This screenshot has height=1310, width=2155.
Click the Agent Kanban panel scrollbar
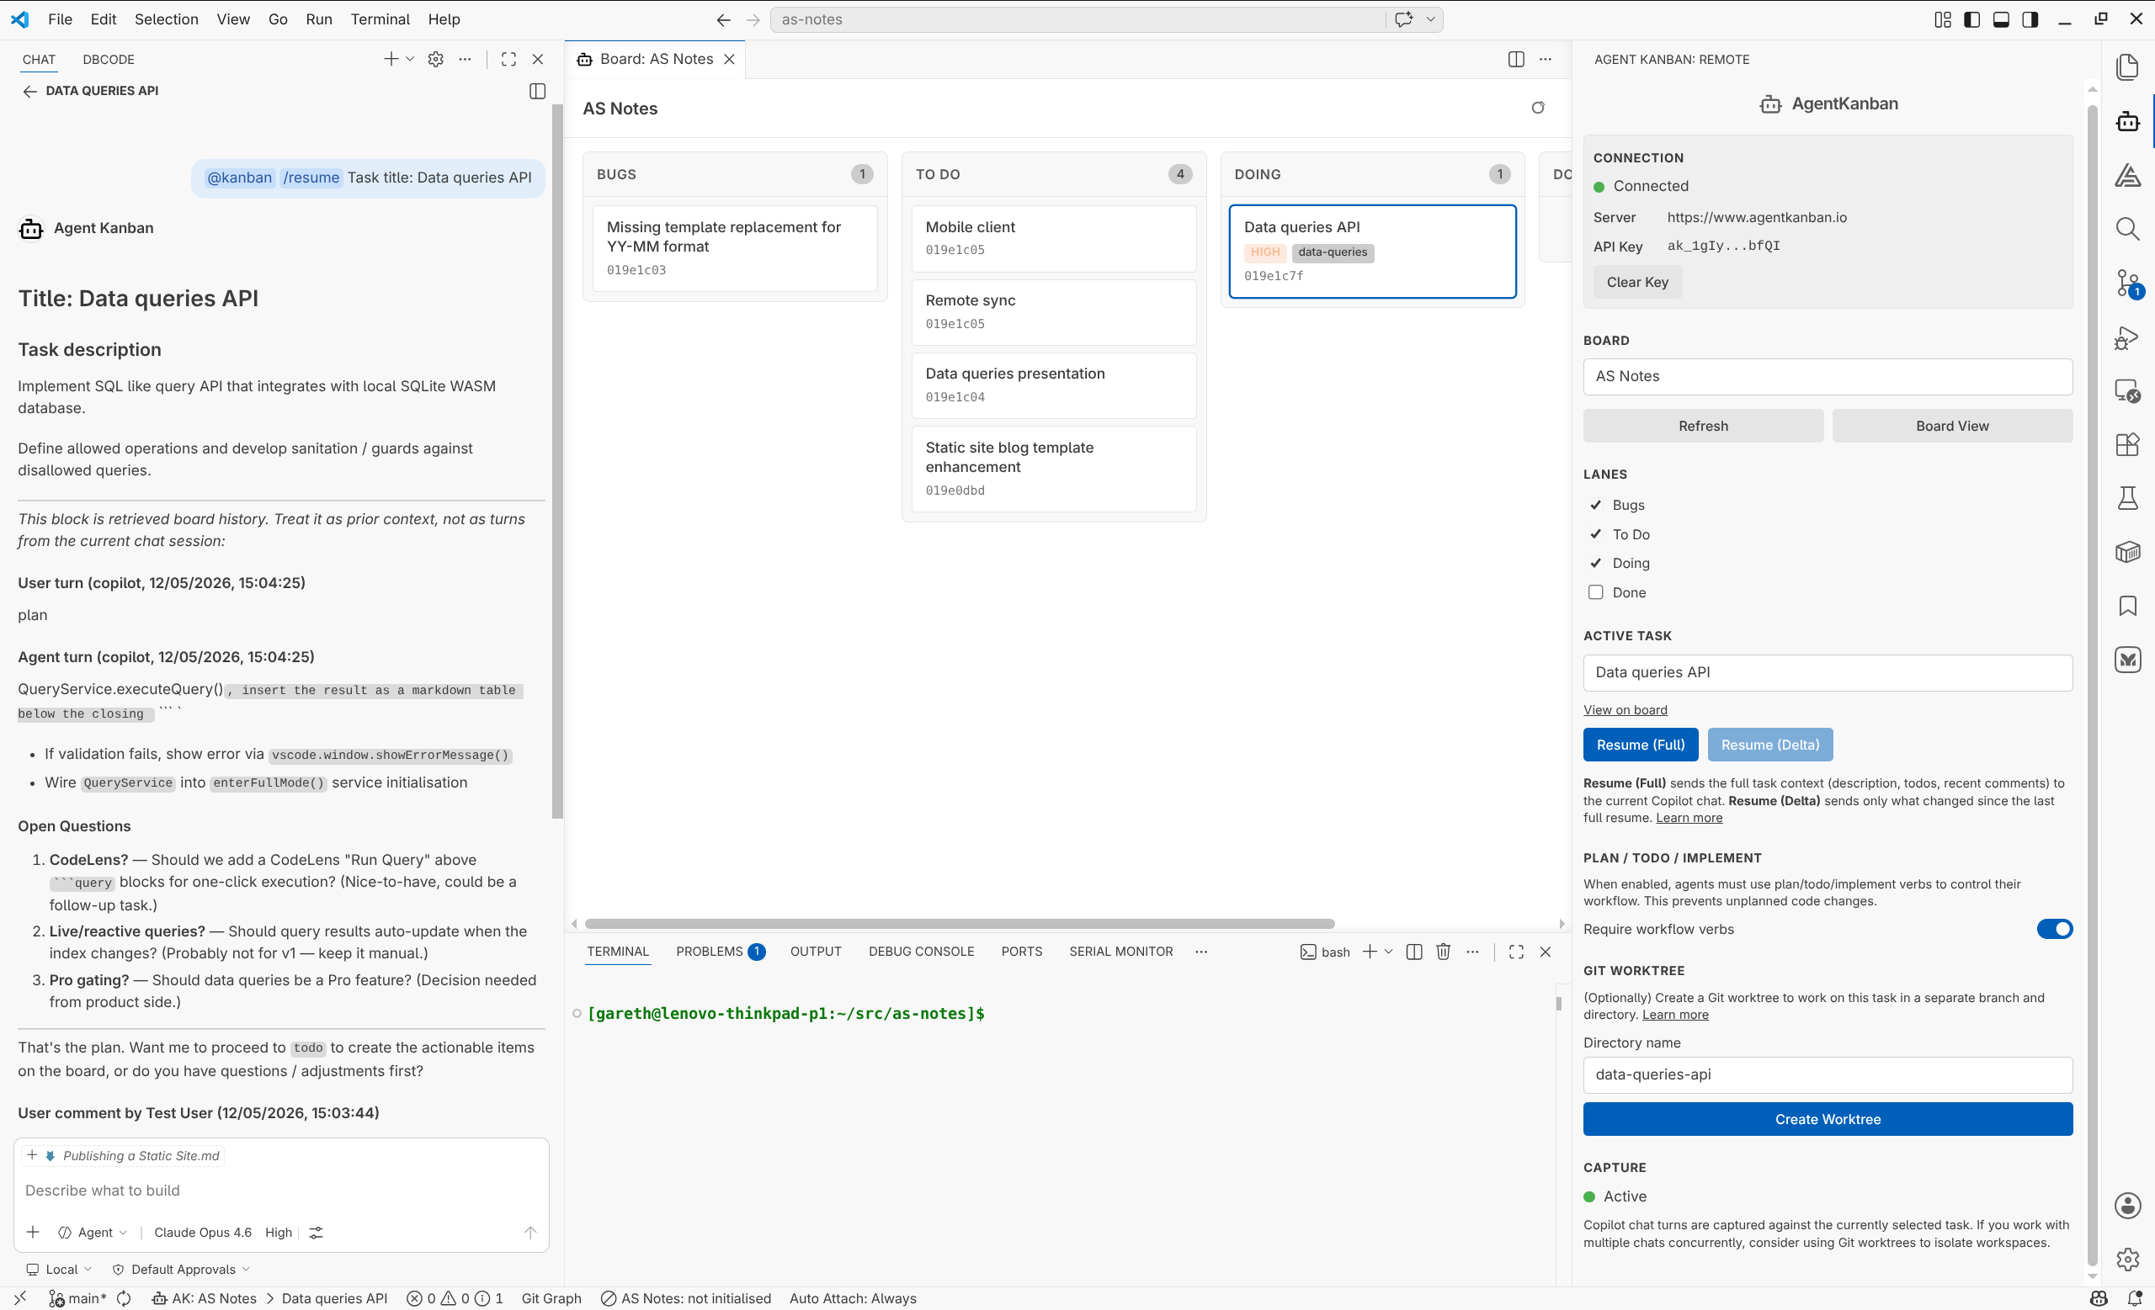[x=2091, y=684]
